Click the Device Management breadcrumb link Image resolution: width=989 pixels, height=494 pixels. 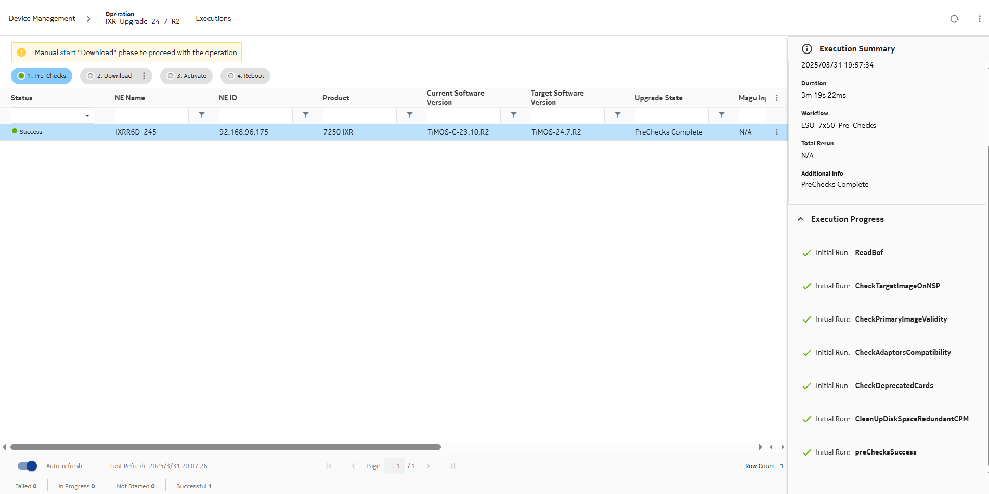(42, 19)
